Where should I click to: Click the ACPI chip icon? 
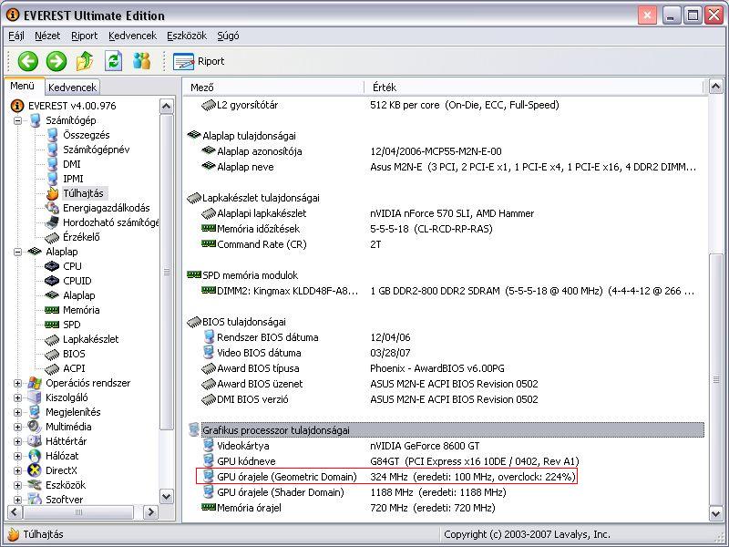pos(52,369)
